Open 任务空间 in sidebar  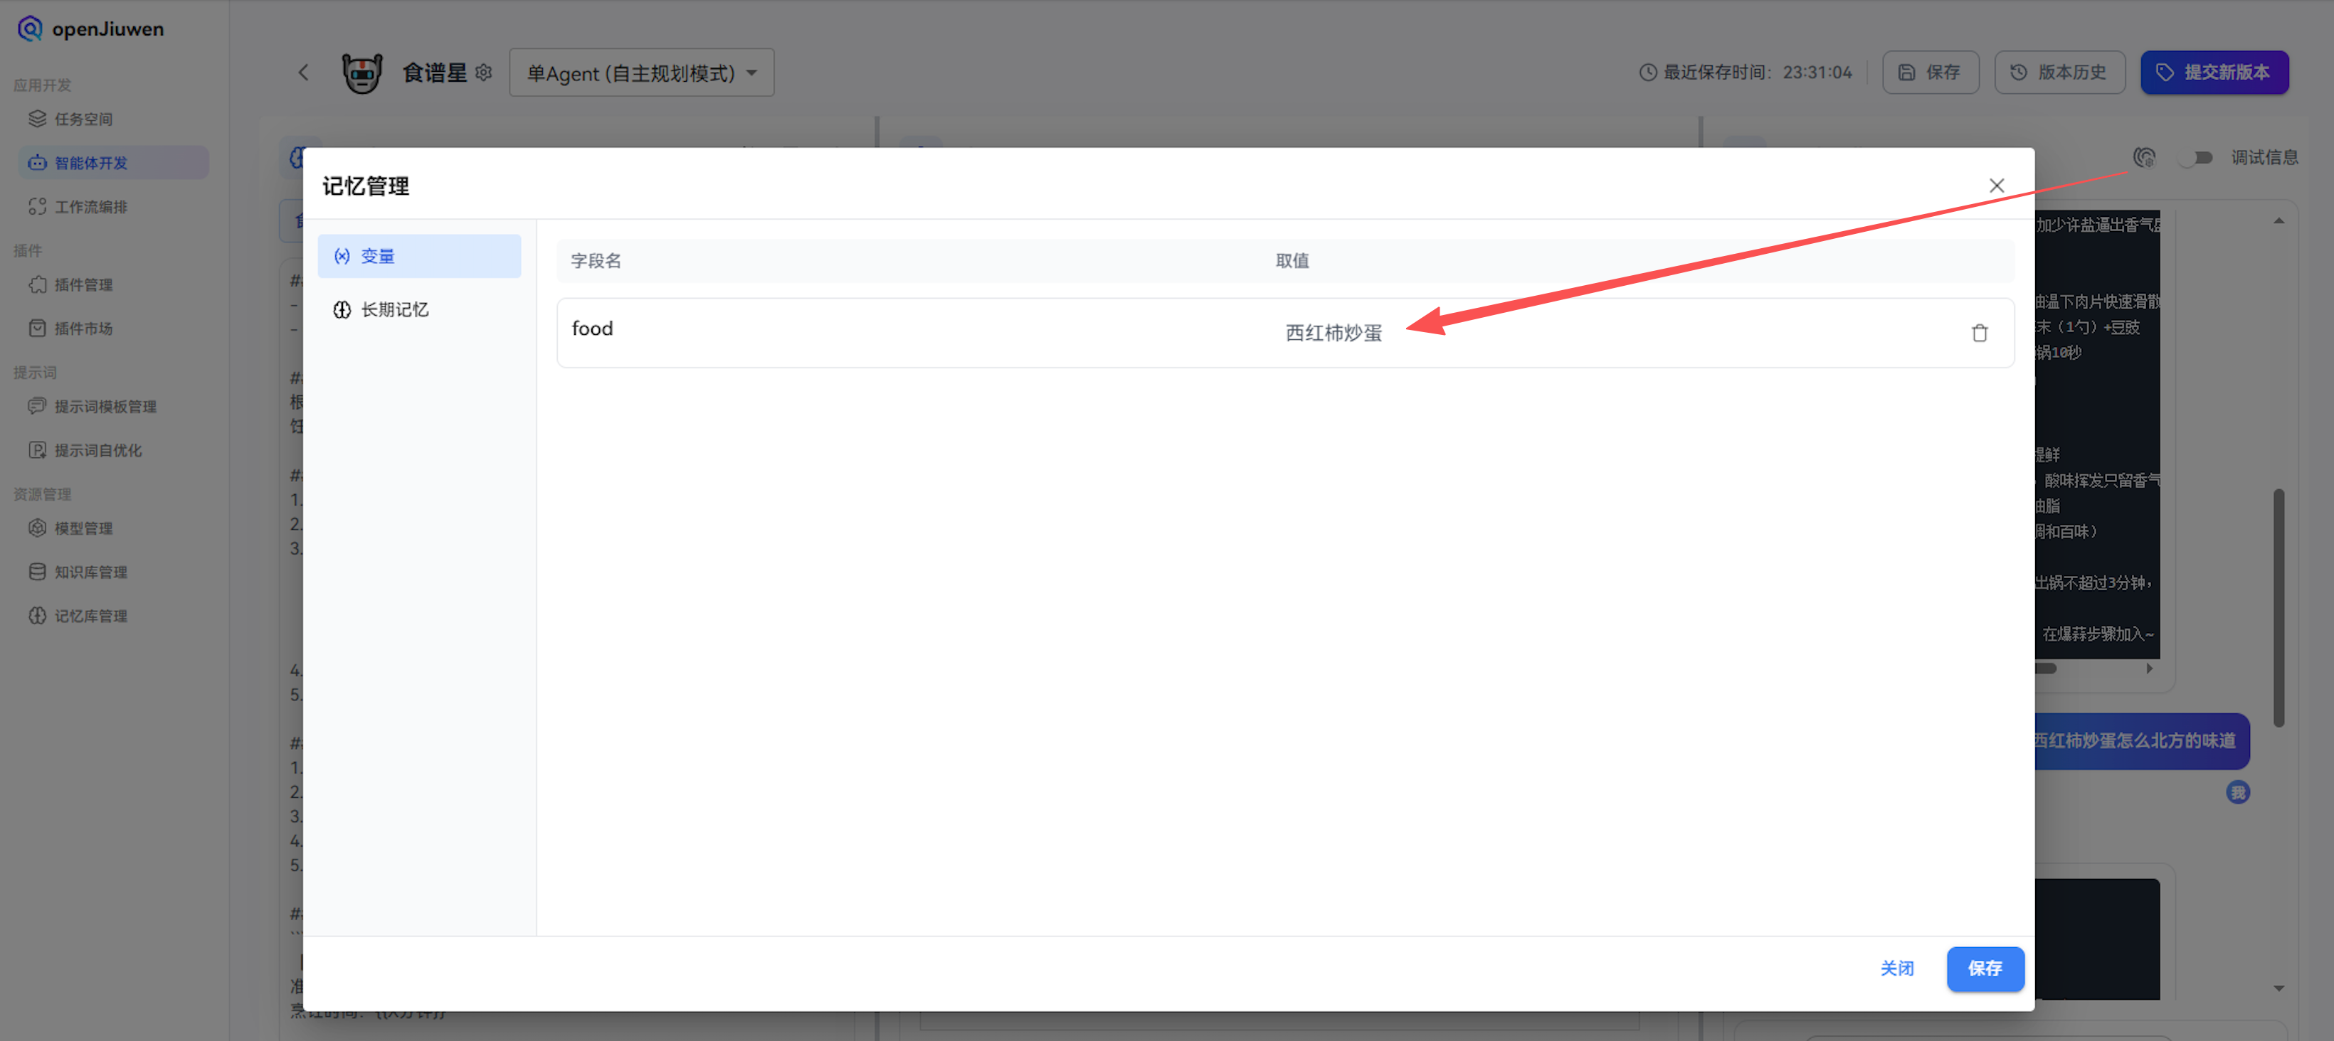pos(83,119)
